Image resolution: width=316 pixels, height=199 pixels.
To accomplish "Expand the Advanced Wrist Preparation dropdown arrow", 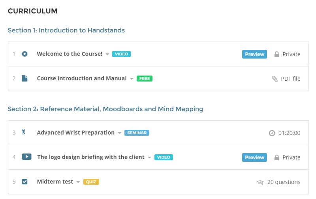I will pyautogui.click(x=120, y=133).
